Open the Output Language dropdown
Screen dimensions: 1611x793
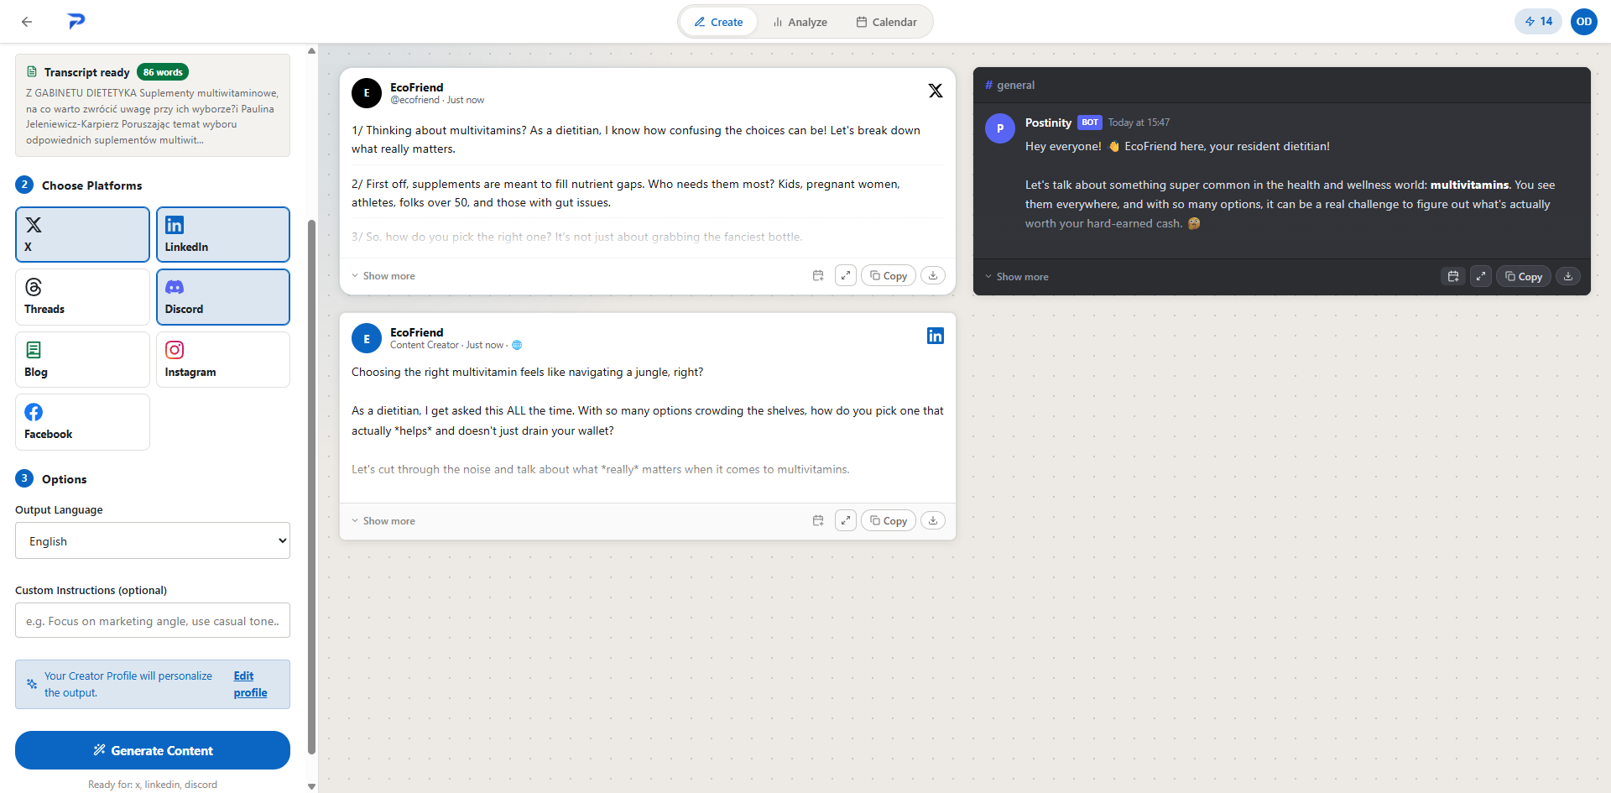(153, 541)
